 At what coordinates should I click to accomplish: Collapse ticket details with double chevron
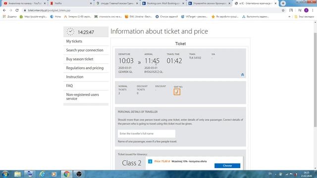click(242, 75)
